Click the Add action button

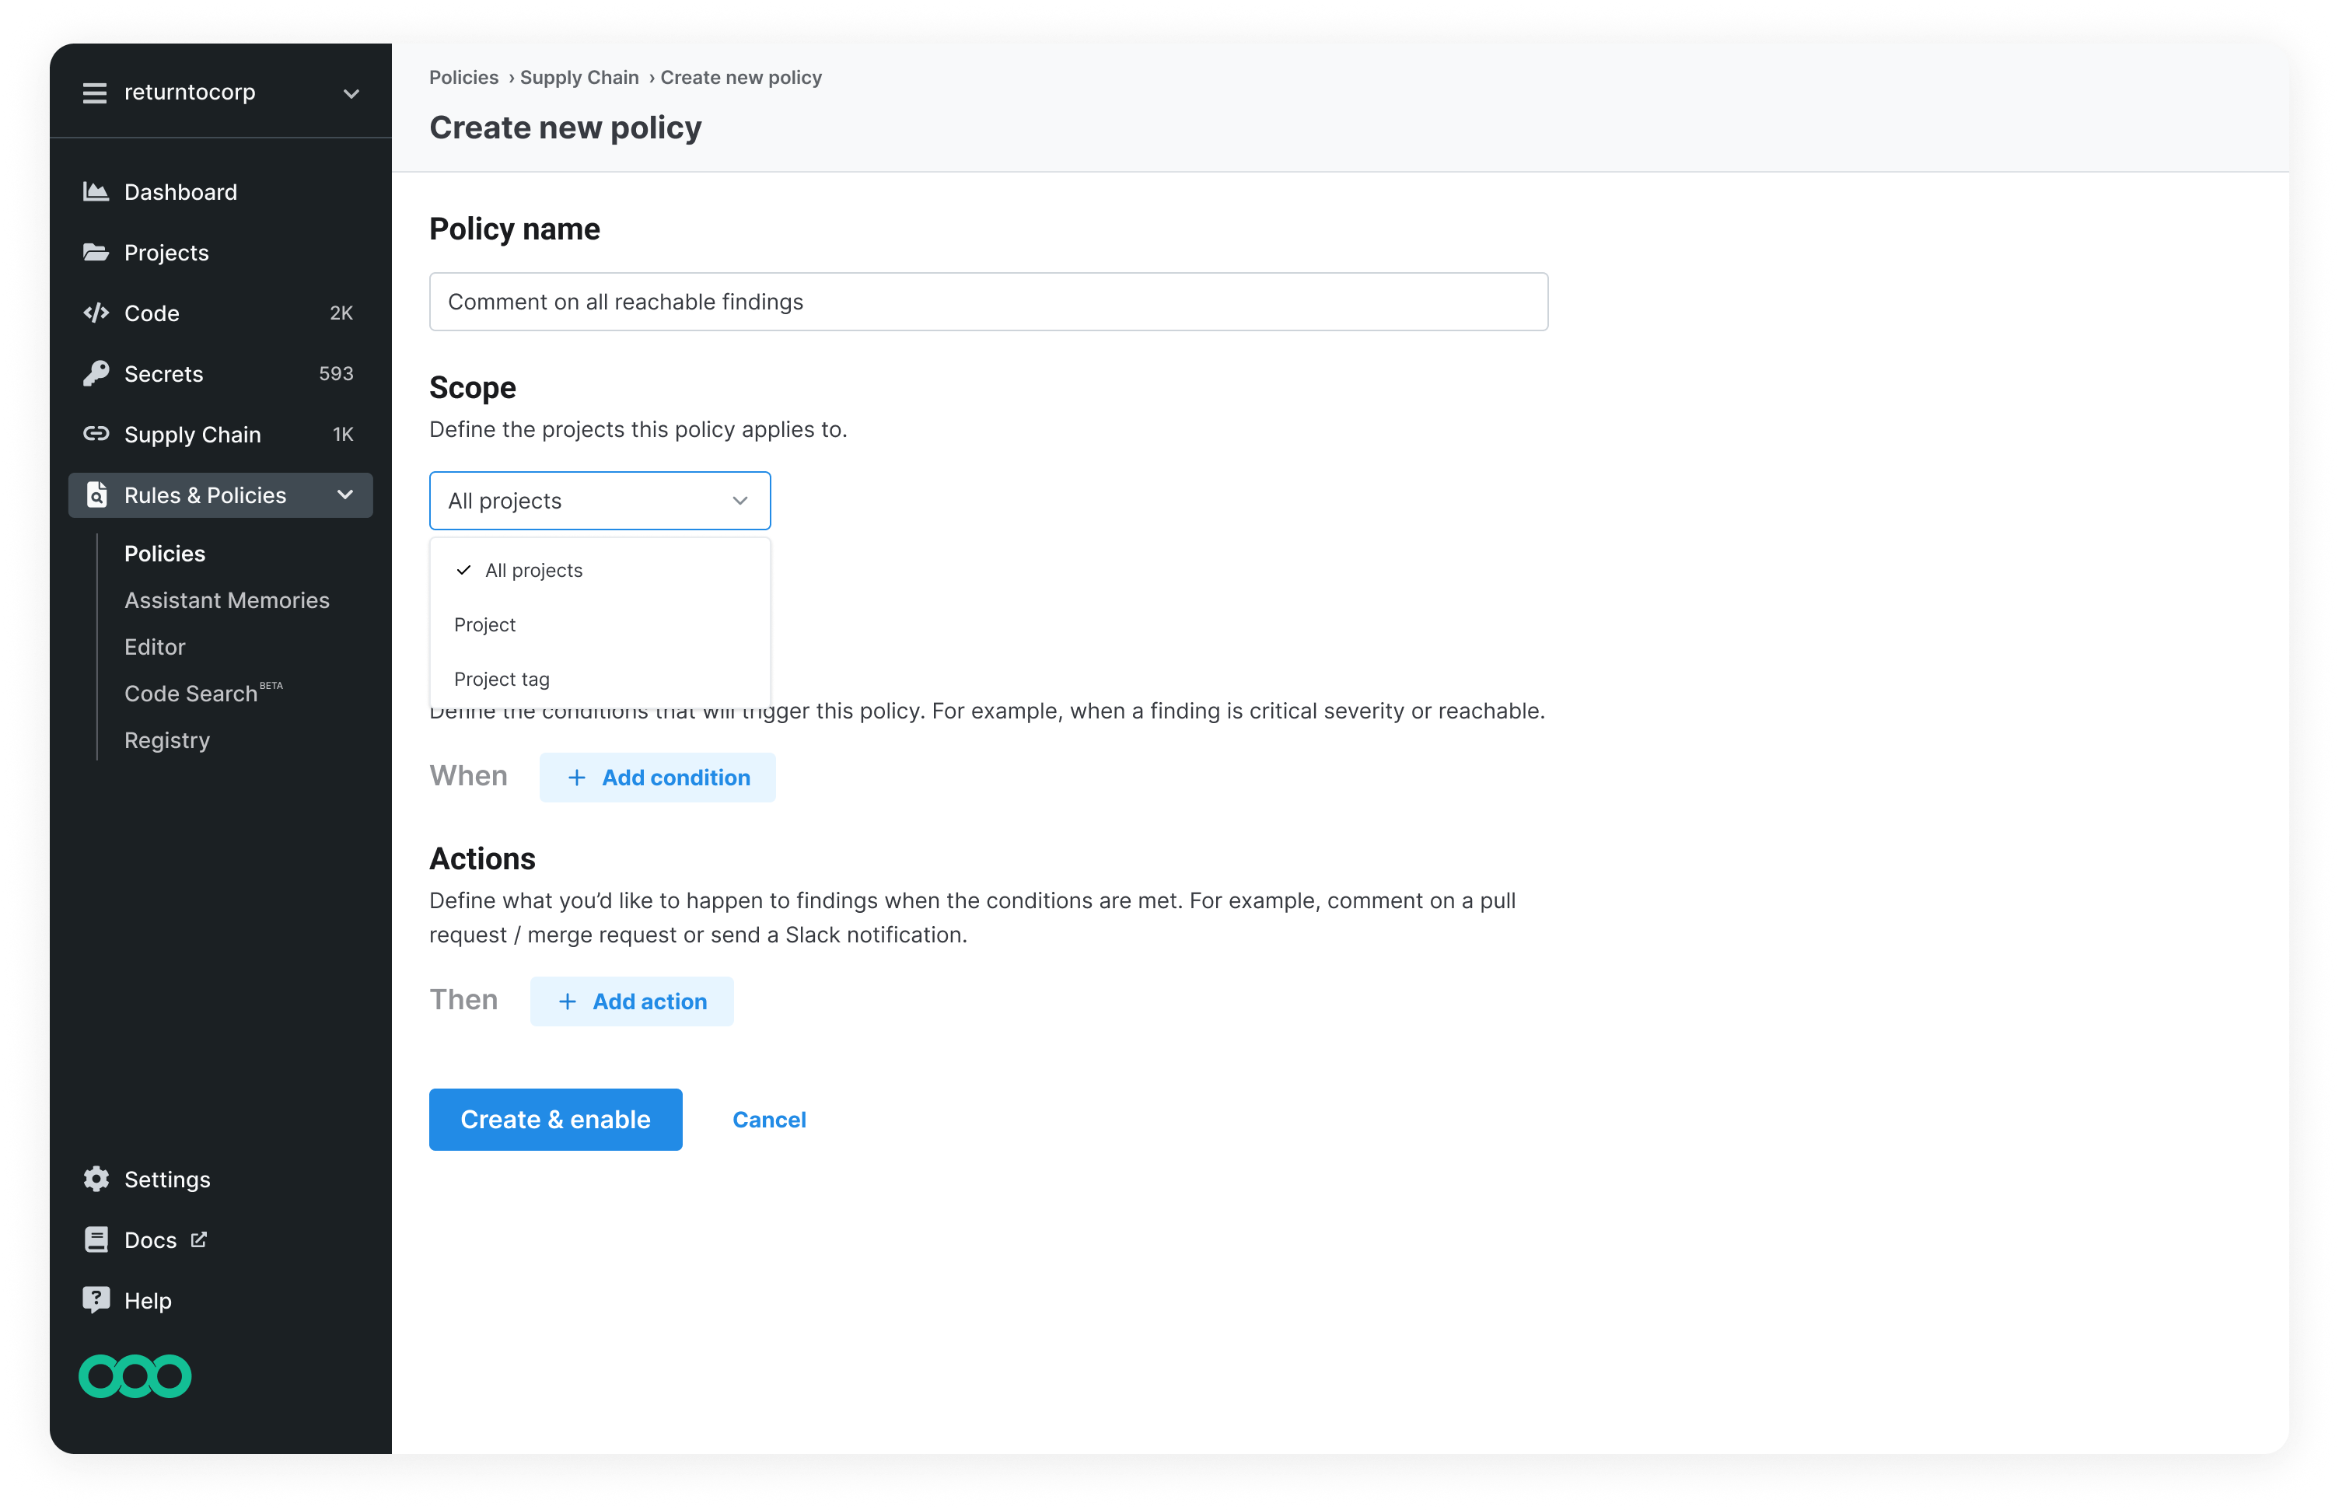631,1001
